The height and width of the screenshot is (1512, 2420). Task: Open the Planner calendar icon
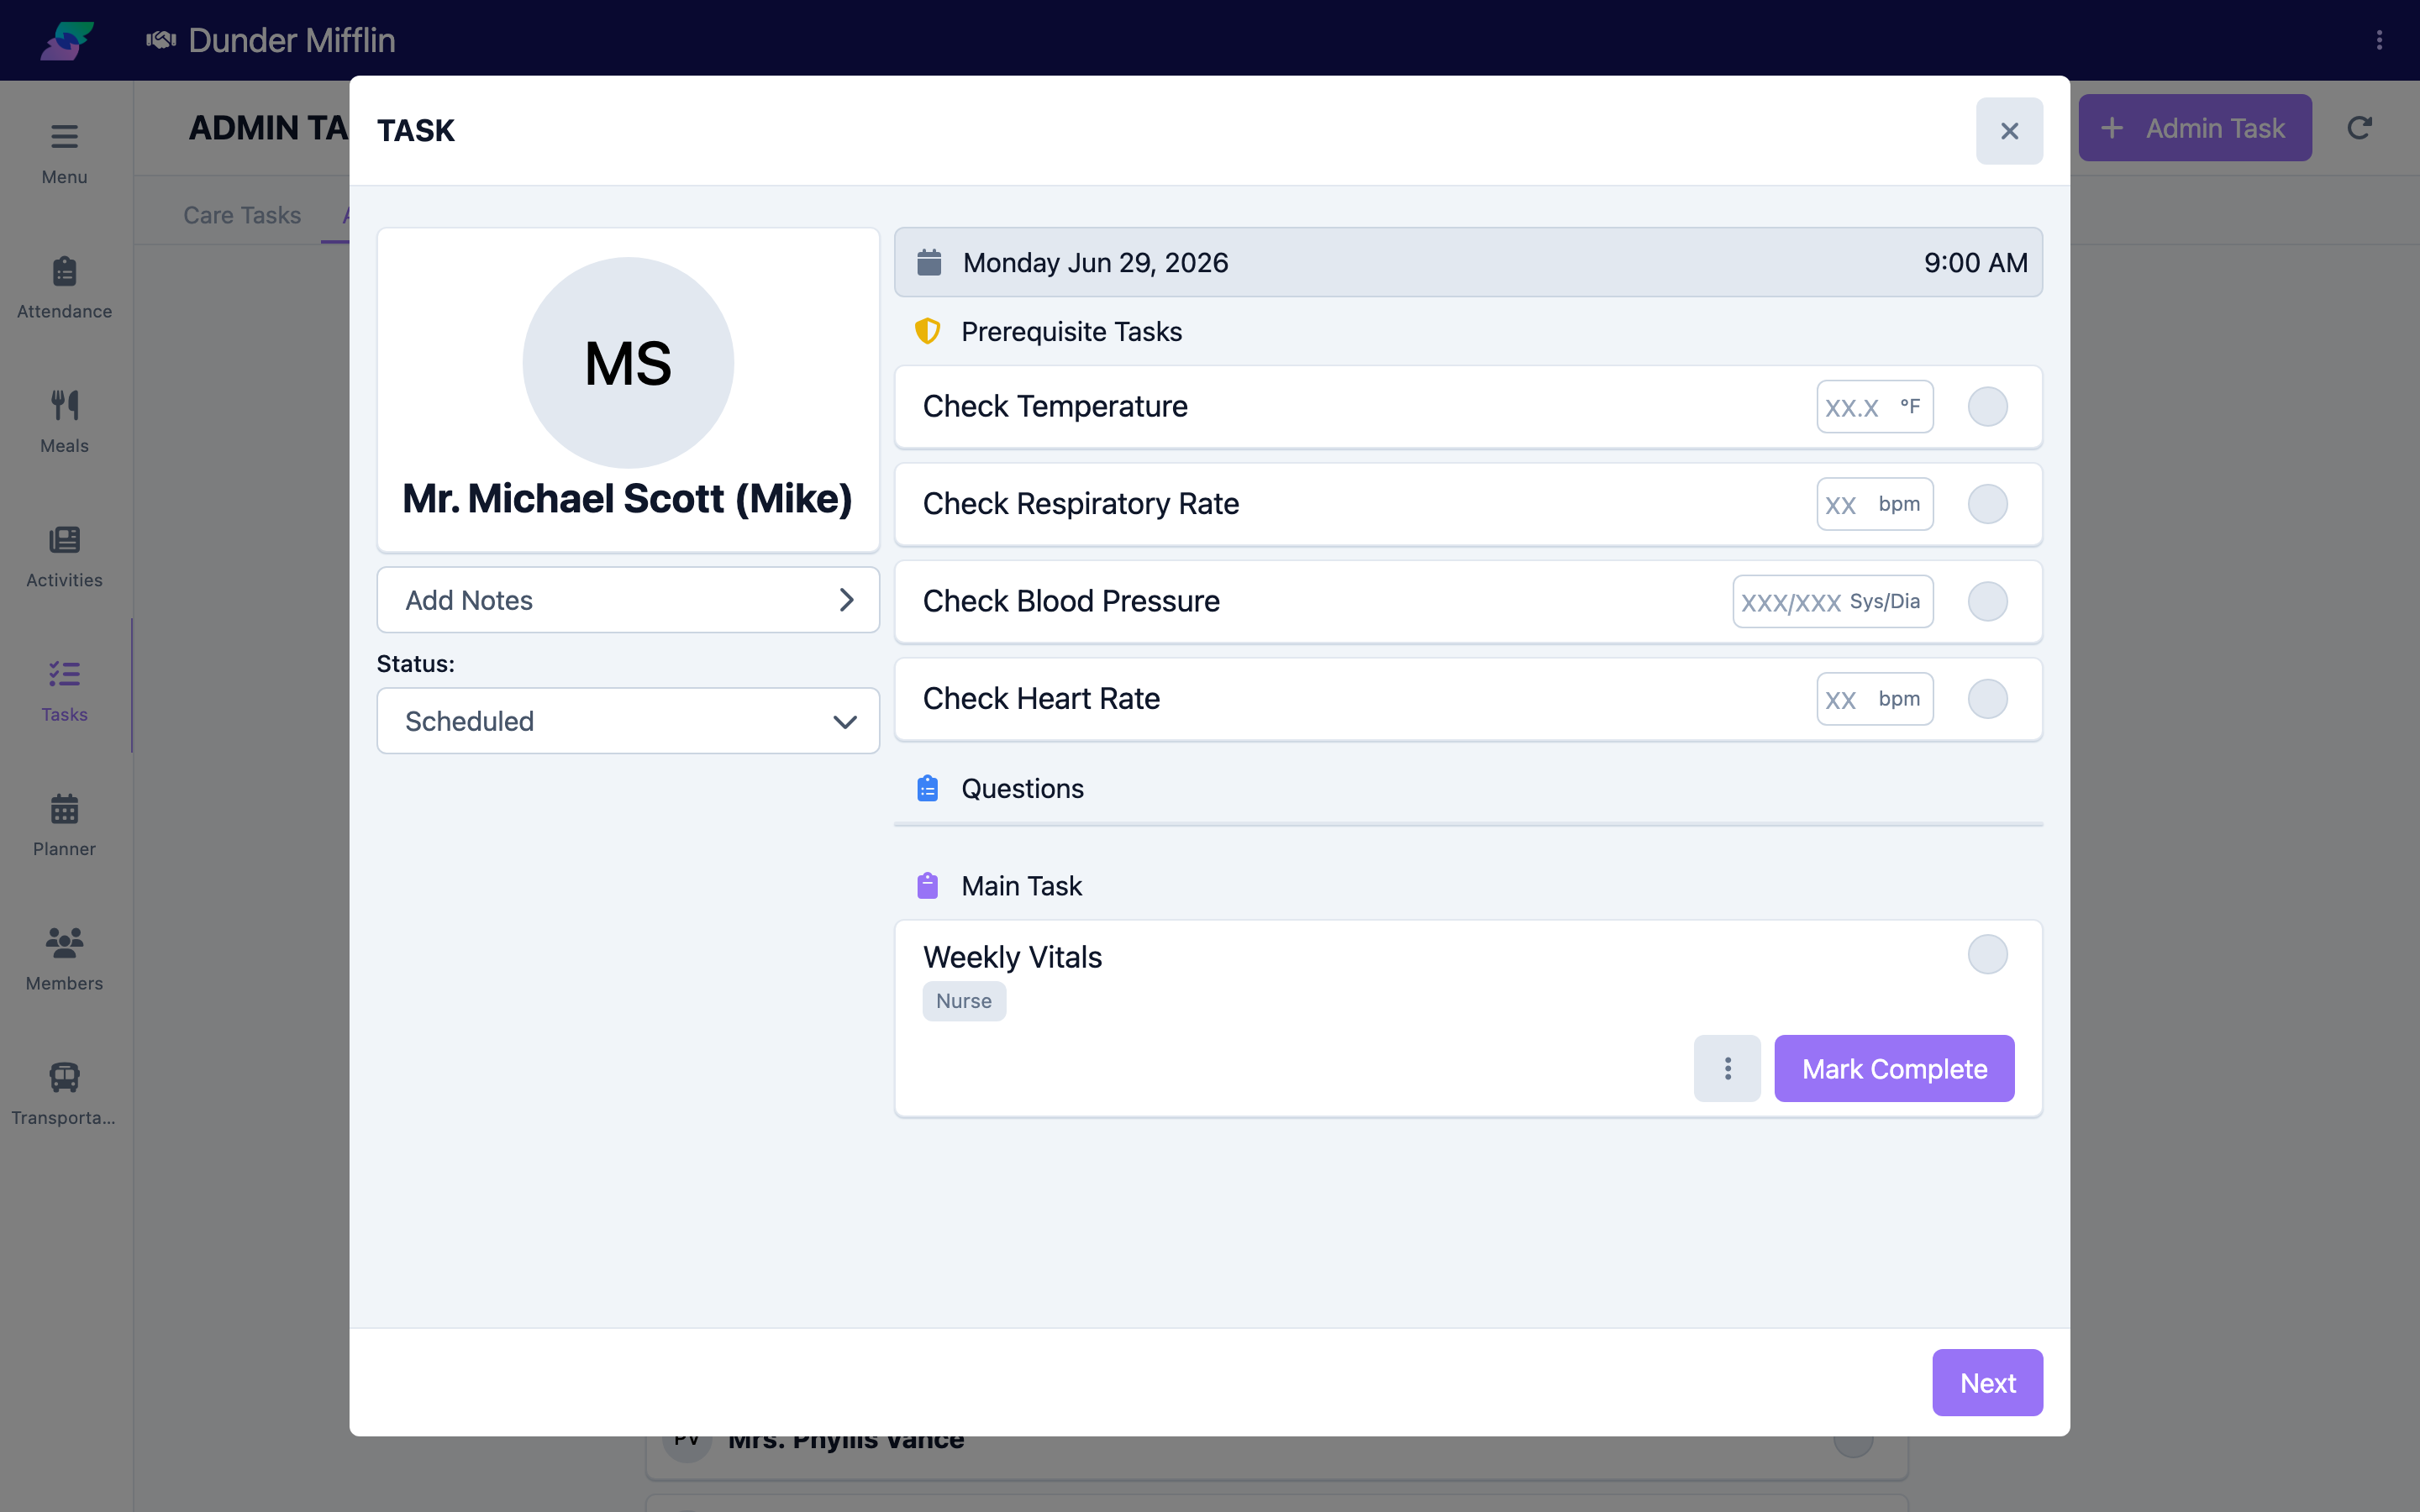[x=64, y=824]
